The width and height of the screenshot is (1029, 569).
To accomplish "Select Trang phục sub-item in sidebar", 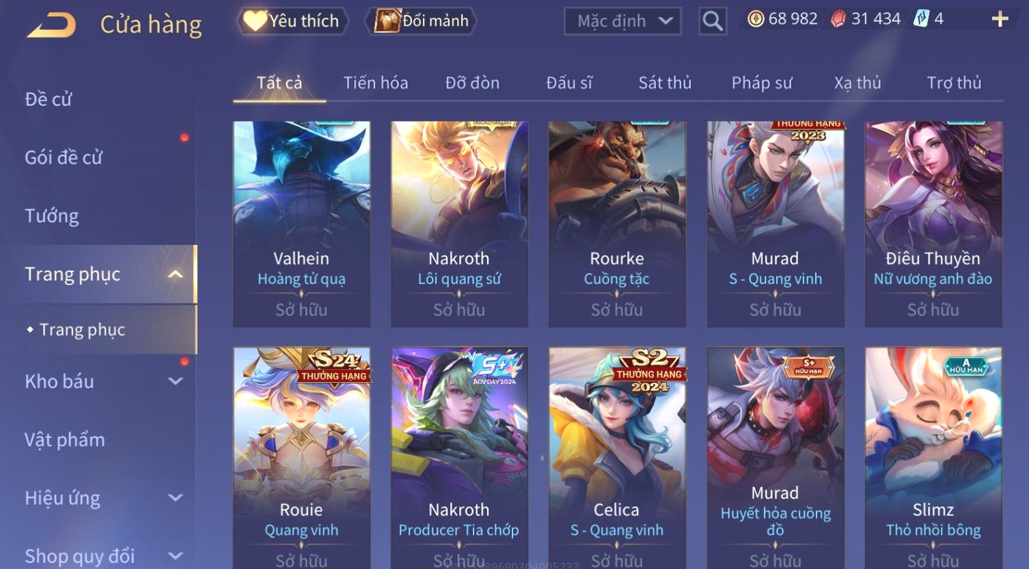I will (82, 330).
